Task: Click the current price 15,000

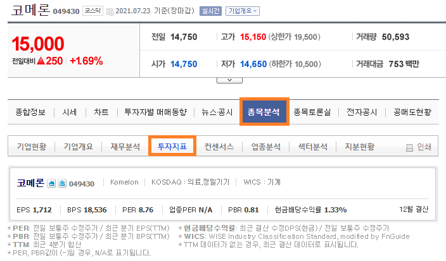Action: (38, 44)
